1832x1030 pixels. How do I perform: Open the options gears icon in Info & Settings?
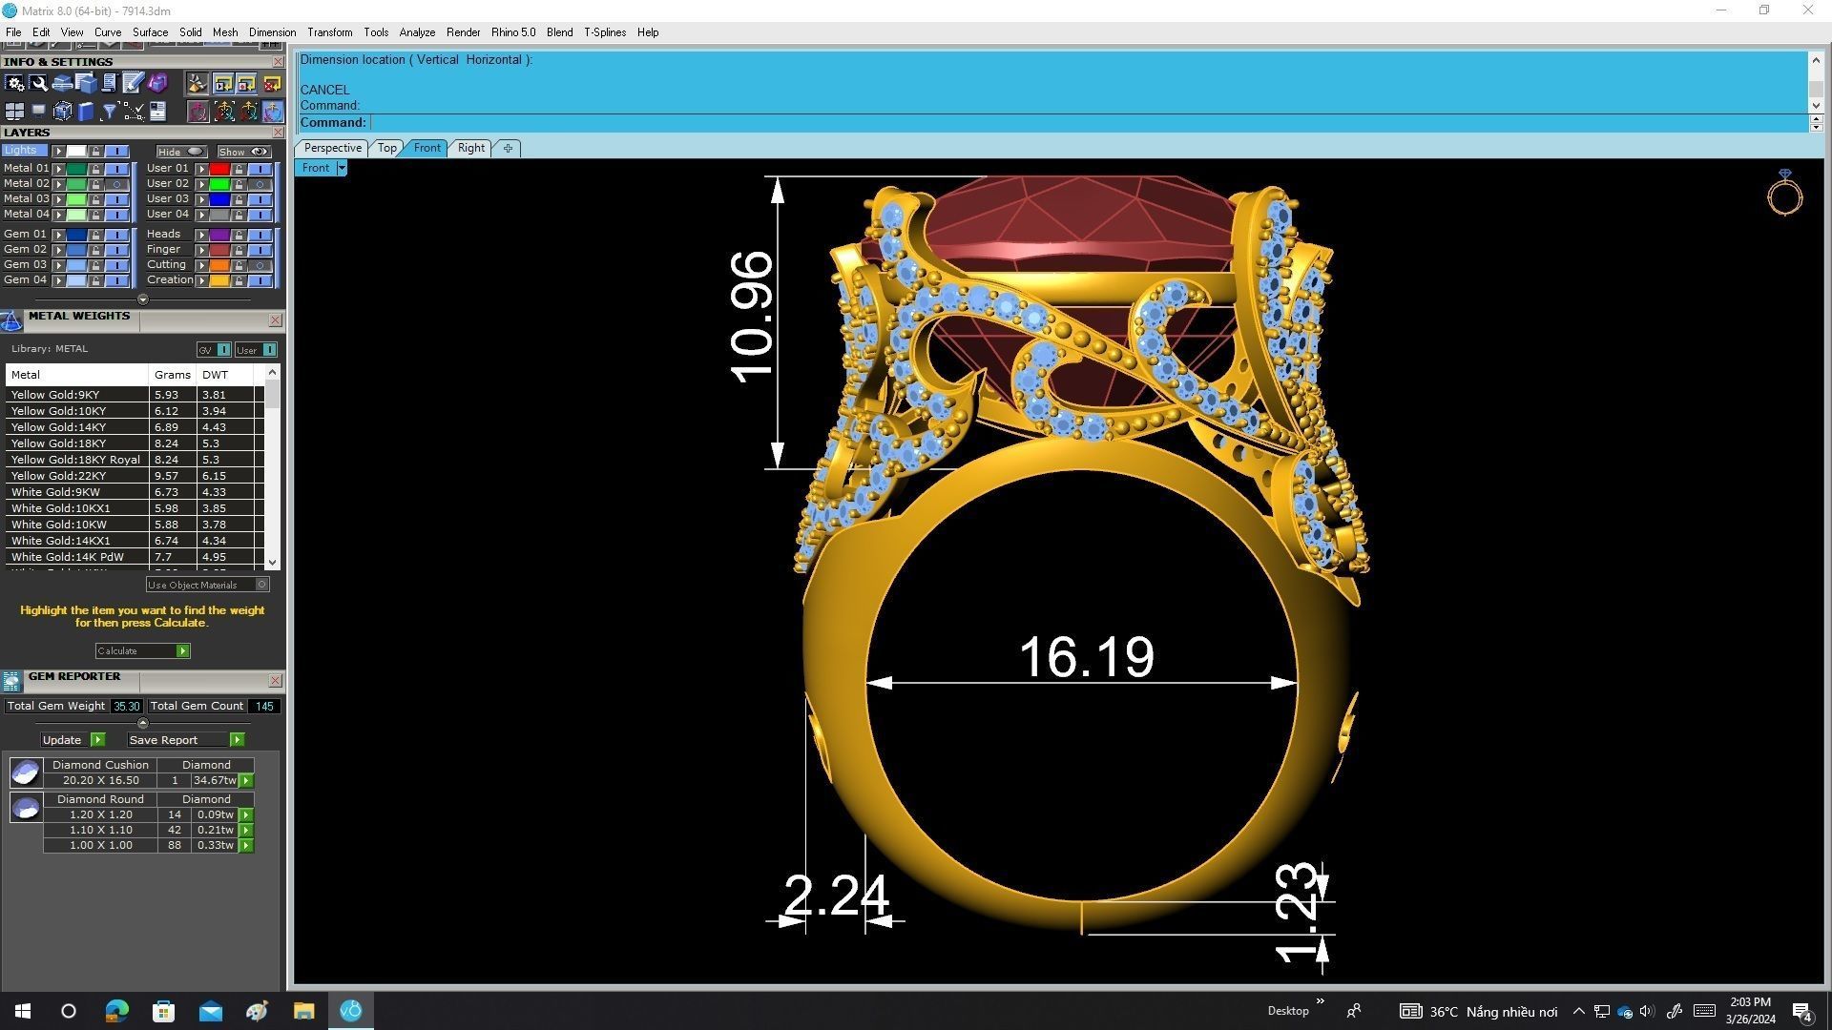[14, 83]
